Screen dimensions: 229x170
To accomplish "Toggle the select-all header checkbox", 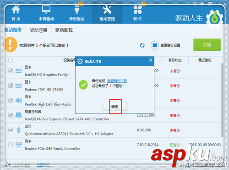I will (11, 60).
